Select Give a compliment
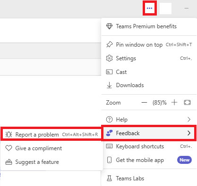197x186 pixels. [x=51, y=148]
